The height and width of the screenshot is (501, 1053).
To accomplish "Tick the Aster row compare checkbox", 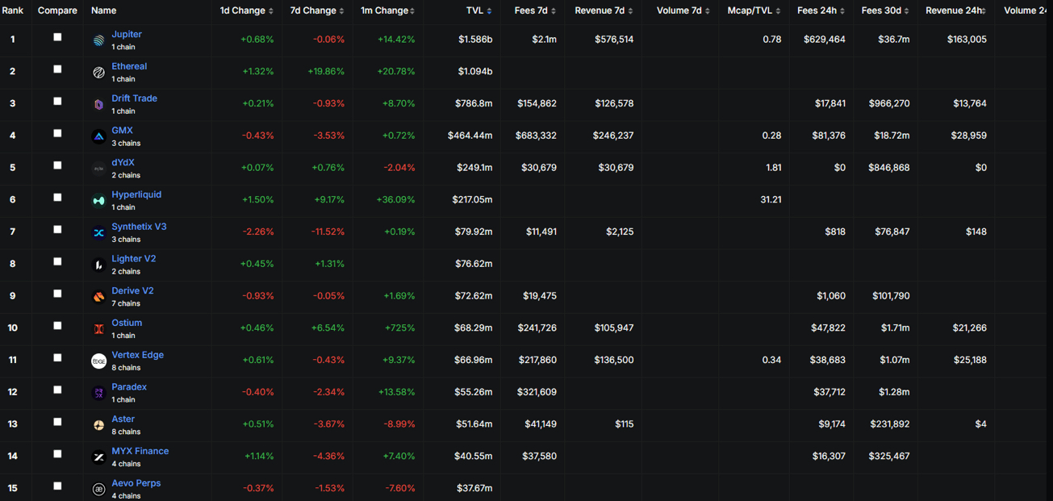I will point(57,422).
